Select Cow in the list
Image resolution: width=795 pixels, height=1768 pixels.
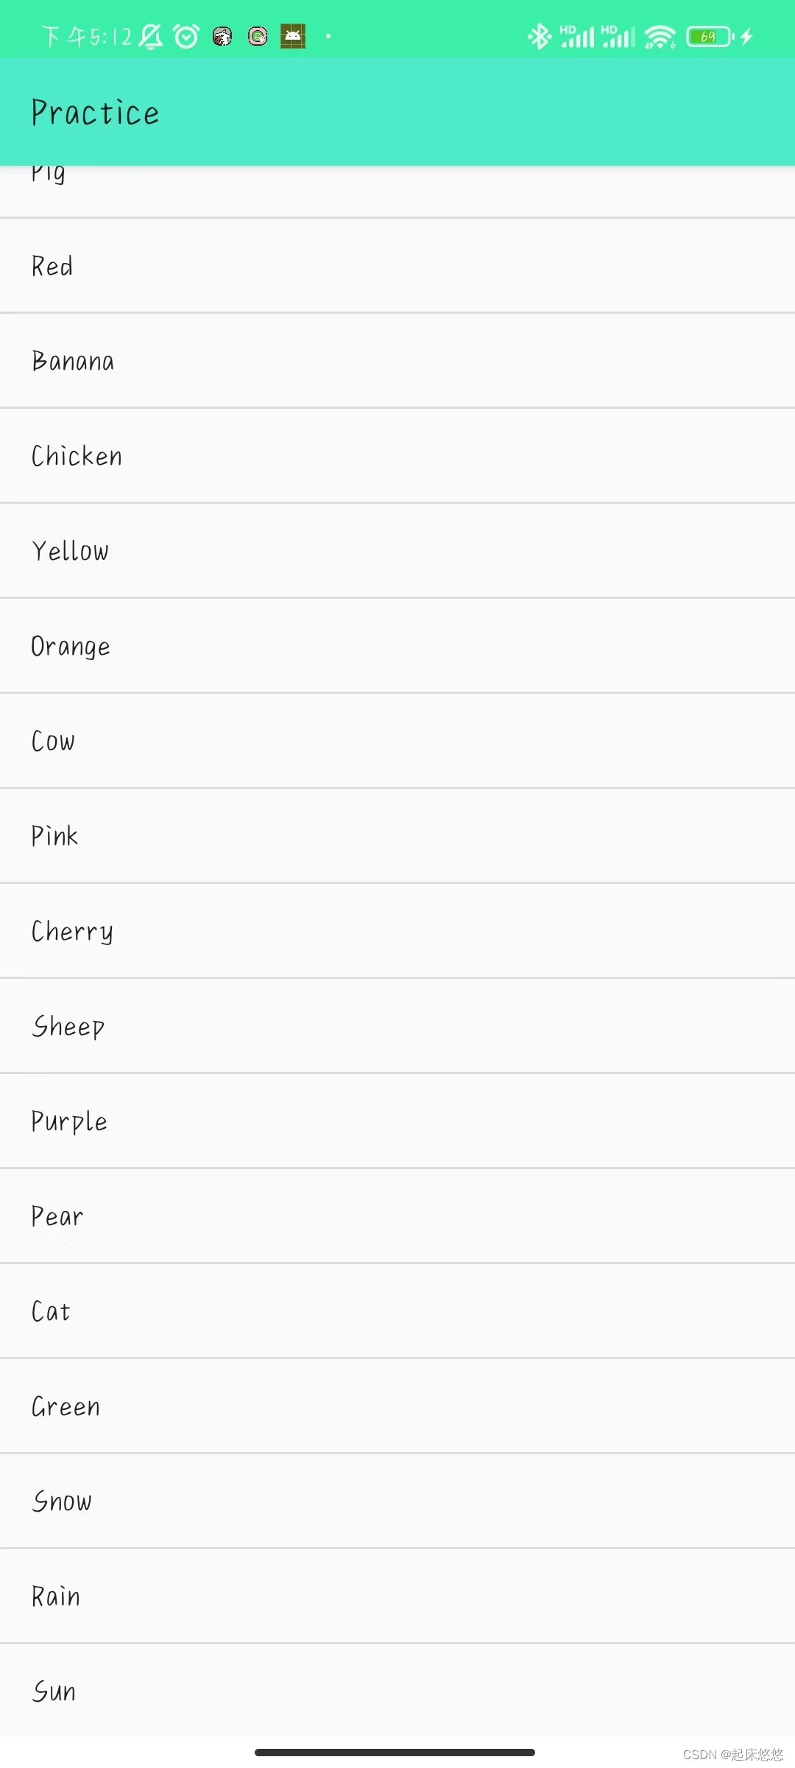pyautogui.click(x=397, y=741)
